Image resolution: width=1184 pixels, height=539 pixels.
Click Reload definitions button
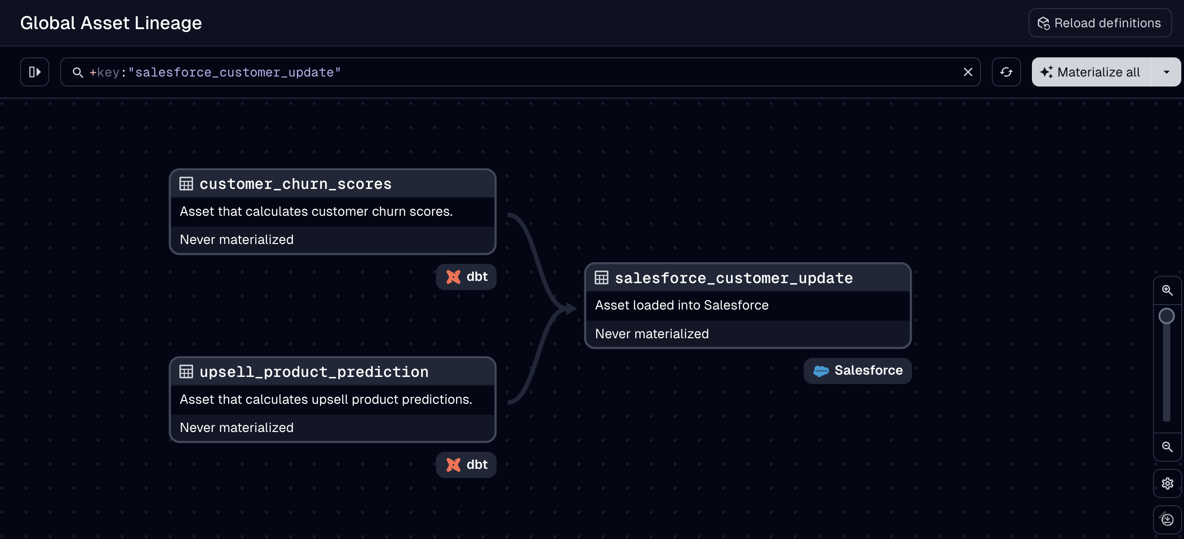[x=1099, y=23]
